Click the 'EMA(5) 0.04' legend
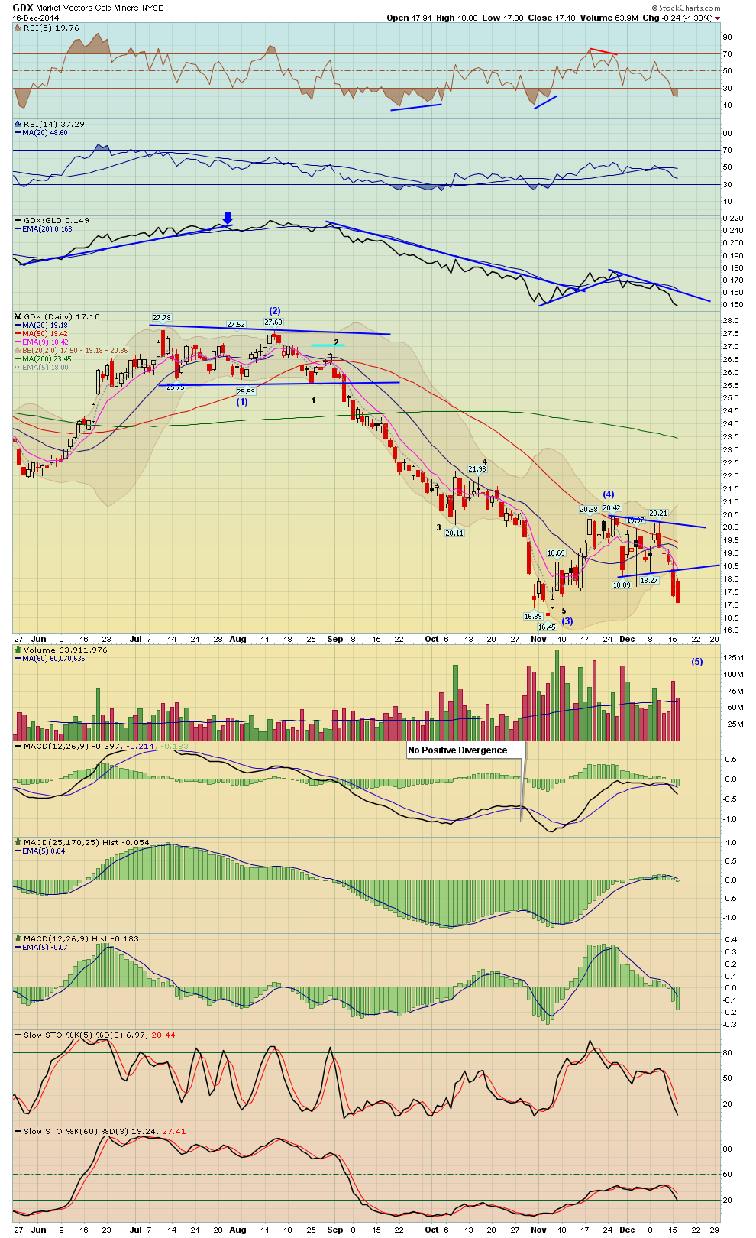 [44, 851]
